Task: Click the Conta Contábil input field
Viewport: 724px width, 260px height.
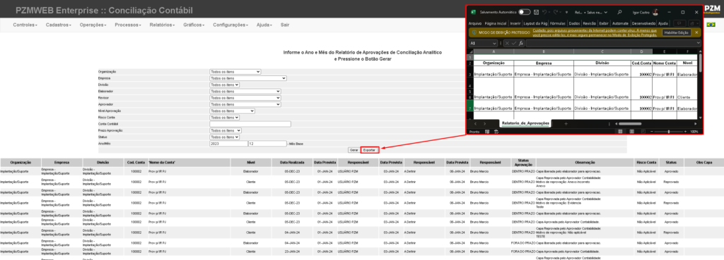Action: click(x=250, y=124)
